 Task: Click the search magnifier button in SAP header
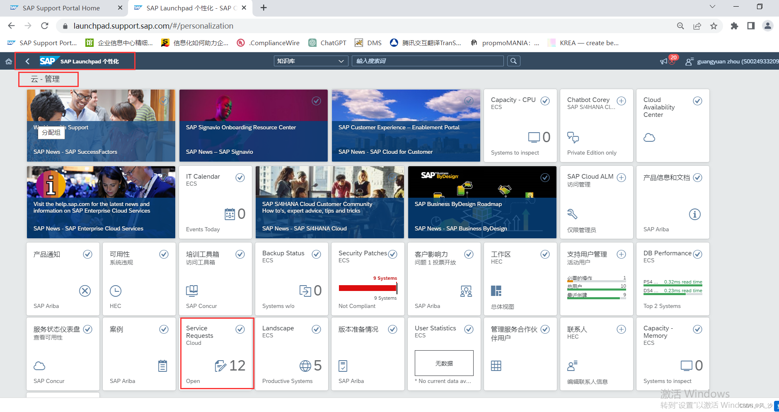coord(513,61)
